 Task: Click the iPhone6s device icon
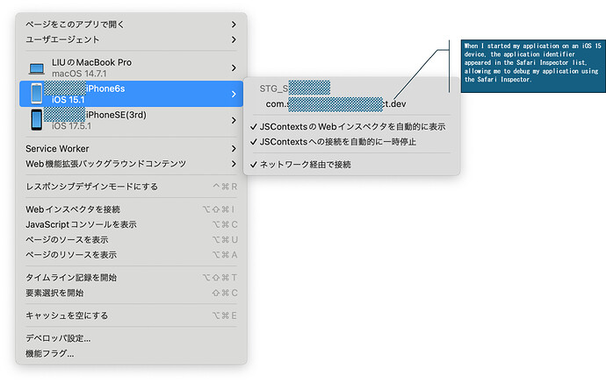tap(37, 94)
